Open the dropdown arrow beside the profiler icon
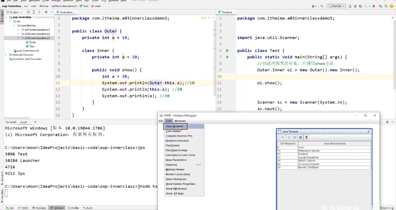This screenshot has height=210, width=396. tap(369, 6)
